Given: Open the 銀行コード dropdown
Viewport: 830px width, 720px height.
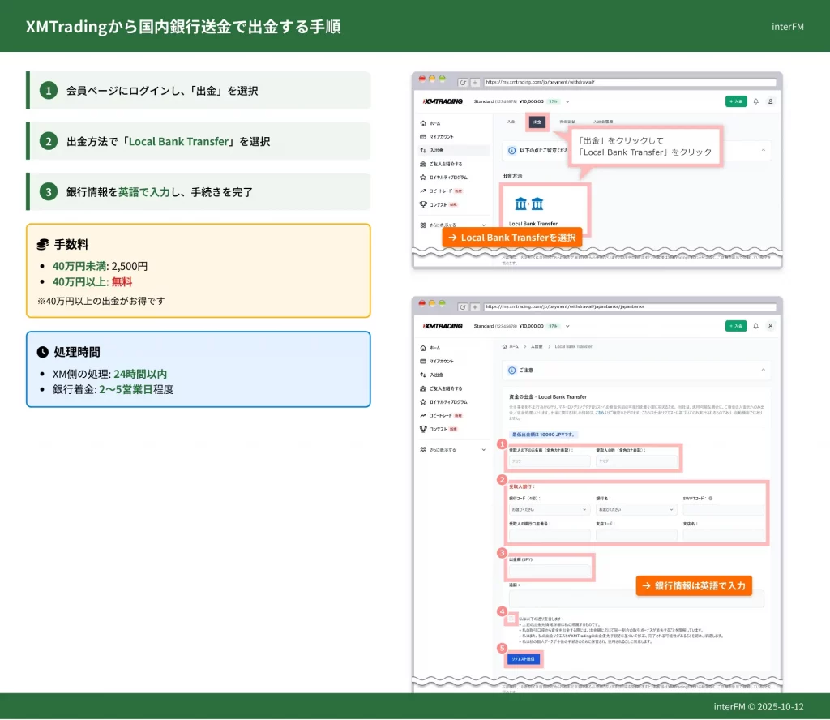Looking at the screenshot, I should click(549, 510).
